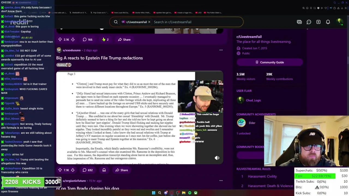Screen dimensions: 349x196
Task: Open the notifications bell icon
Action: [x=328, y=22]
